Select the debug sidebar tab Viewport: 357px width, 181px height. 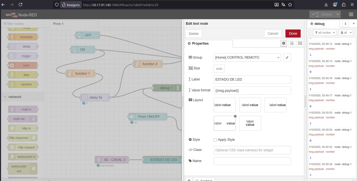click(x=319, y=24)
